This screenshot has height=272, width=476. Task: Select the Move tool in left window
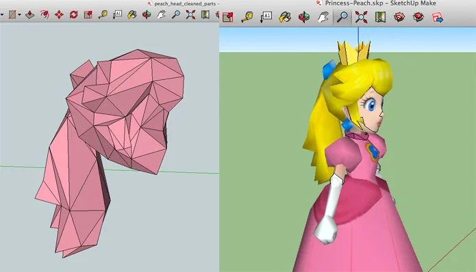[59, 14]
